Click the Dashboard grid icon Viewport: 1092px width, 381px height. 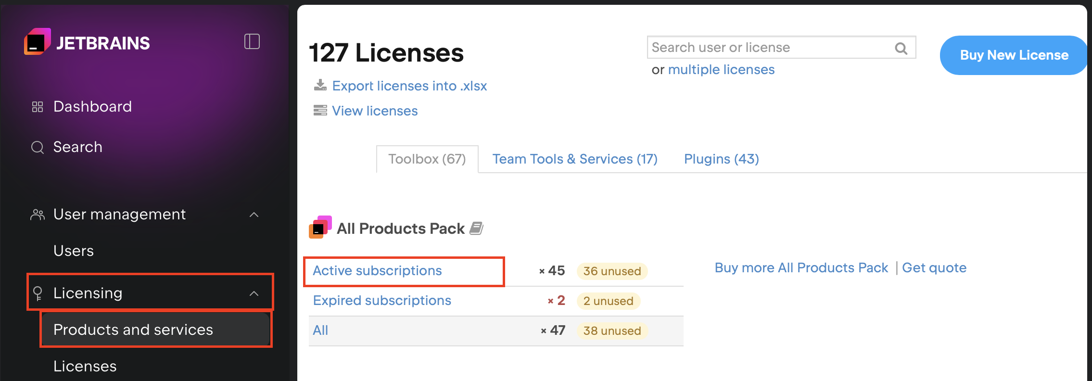pos(38,107)
